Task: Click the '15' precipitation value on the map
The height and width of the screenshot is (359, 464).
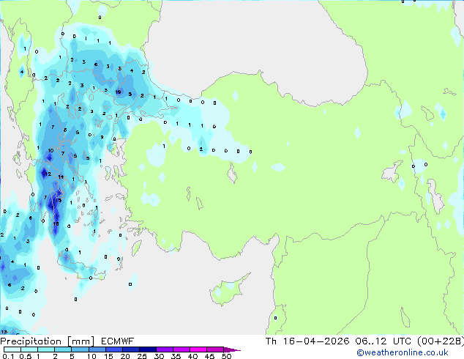Action: (59, 200)
